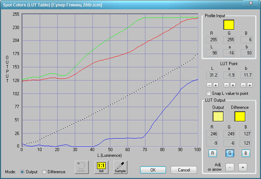Click the Spot Colors title bar text
This screenshot has width=261, height=179.
click(x=52, y=5)
